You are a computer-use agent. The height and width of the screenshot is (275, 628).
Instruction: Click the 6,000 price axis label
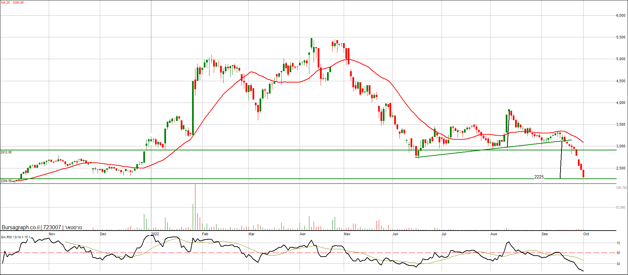[x=620, y=15]
